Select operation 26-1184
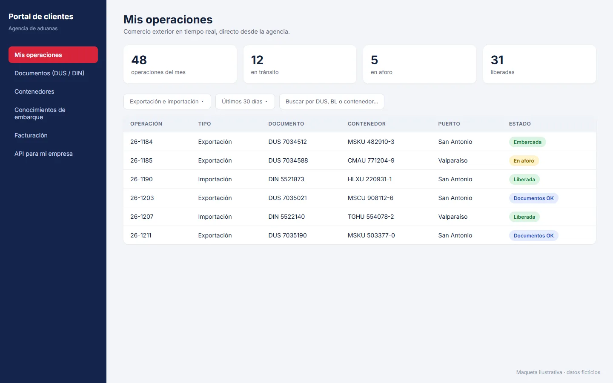 (x=141, y=142)
